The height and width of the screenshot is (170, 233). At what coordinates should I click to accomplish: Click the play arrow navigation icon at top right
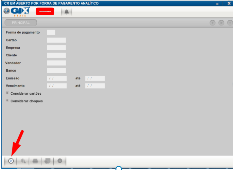point(221,23)
